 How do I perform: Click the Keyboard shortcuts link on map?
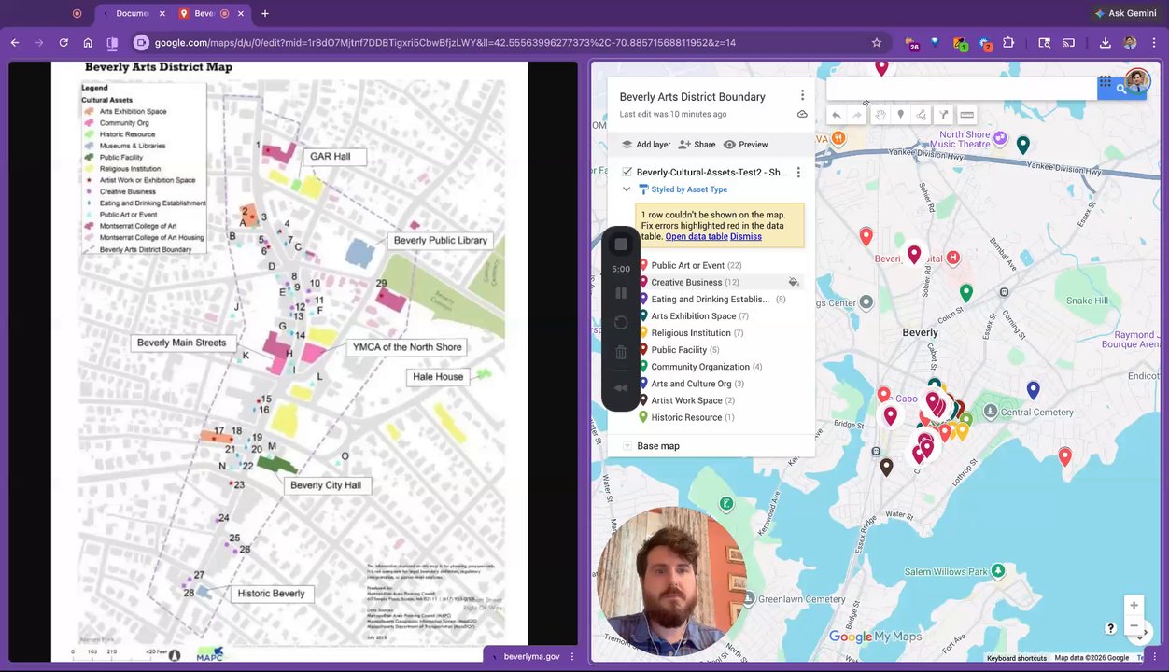[1017, 658]
